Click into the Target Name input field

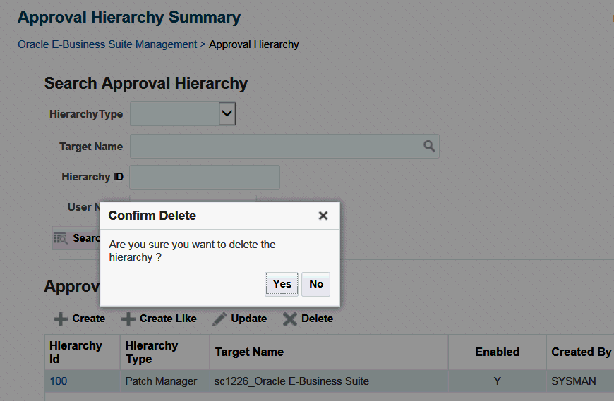(284, 146)
